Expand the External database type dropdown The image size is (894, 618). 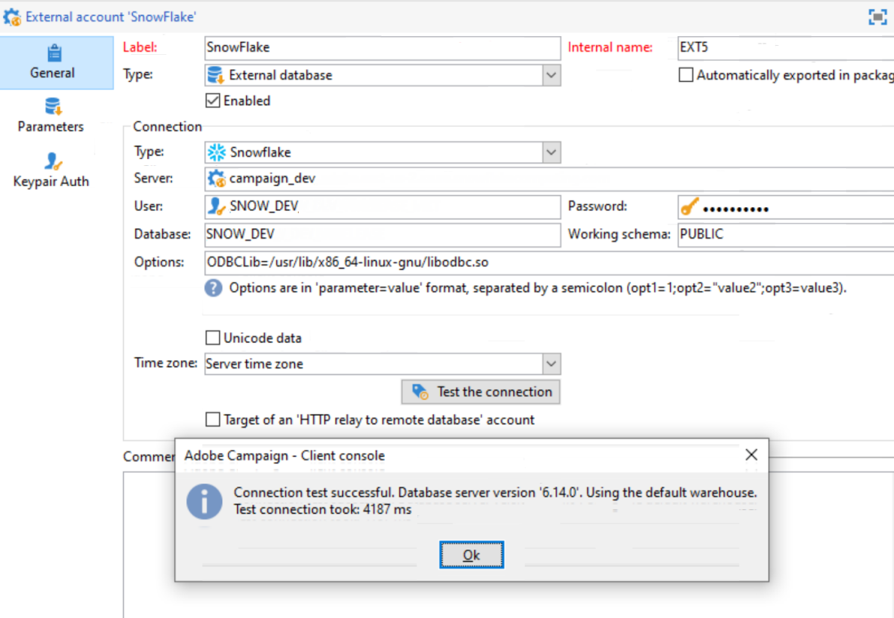pos(551,75)
